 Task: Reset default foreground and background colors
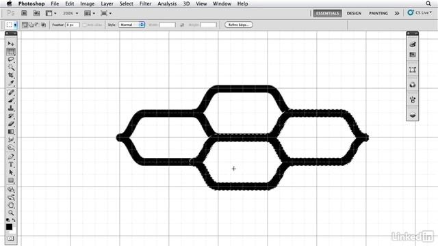click(x=8, y=220)
